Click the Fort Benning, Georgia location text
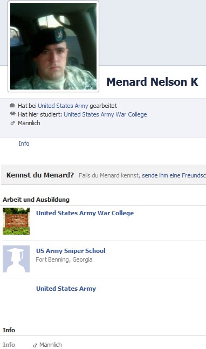 [64, 260]
